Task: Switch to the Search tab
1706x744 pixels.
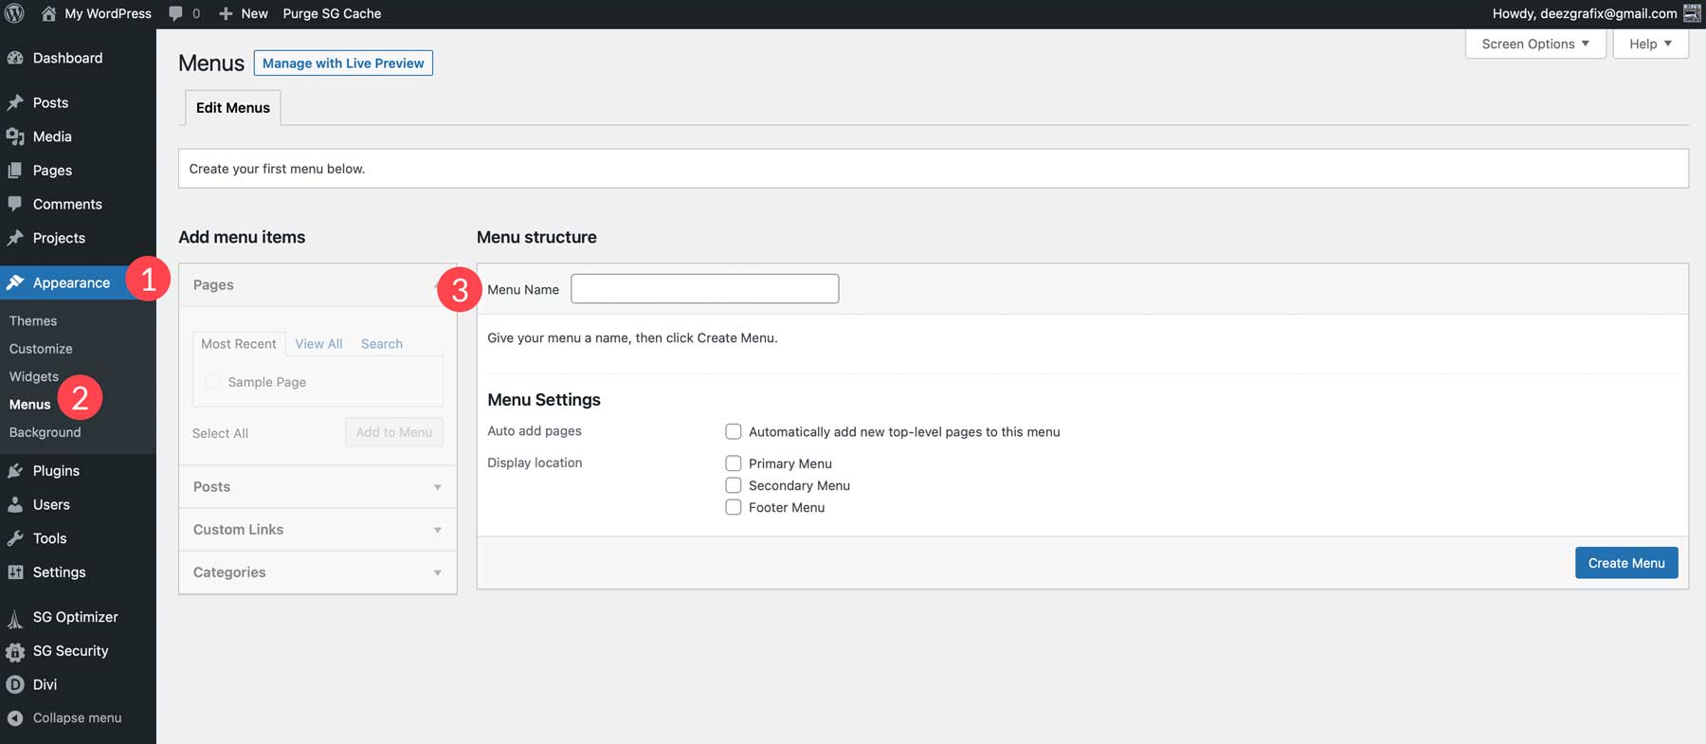Action: pyautogui.click(x=382, y=344)
